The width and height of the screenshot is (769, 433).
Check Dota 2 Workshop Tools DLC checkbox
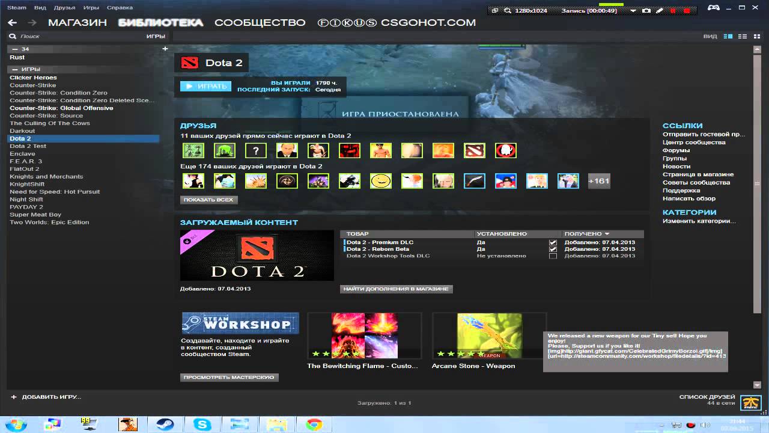coord(553,256)
